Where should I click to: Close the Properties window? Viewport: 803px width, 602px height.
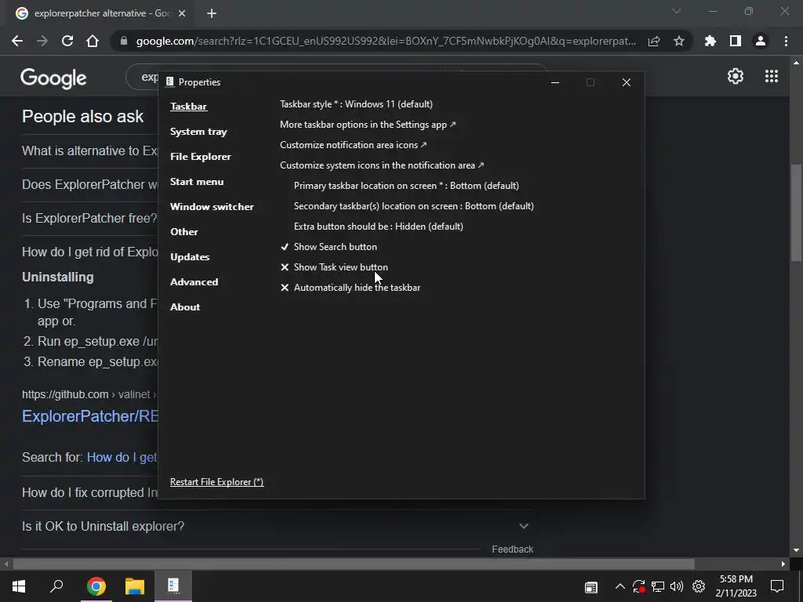pyautogui.click(x=627, y=82)
